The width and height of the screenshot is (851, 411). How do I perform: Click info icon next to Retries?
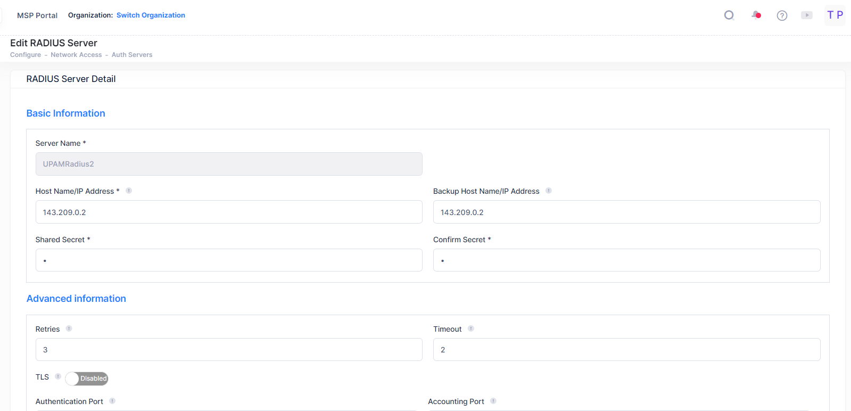coord(69,328)
